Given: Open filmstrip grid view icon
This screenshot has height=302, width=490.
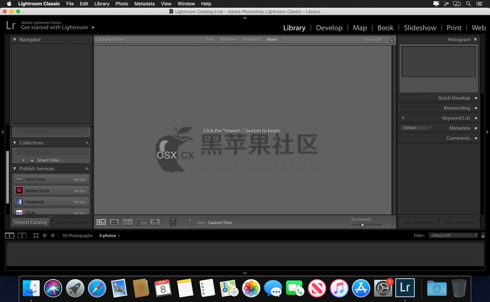Looking at the screenshot, I should (36, 236).
